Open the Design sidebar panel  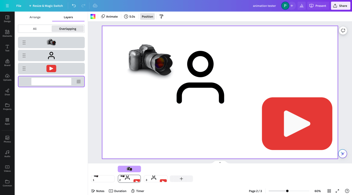click(x=7, y=19)
